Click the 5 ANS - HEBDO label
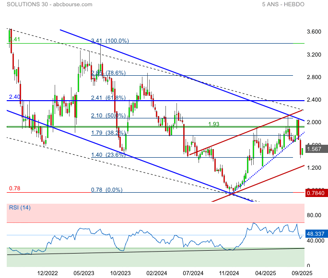 tap(283, 4)
